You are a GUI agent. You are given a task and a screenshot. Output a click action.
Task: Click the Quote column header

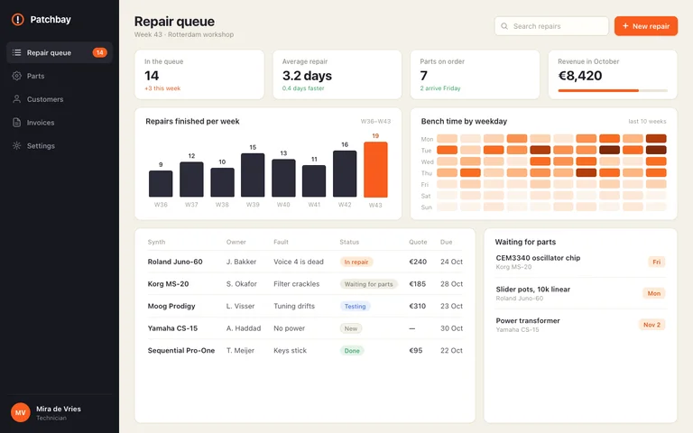coord(418,242)
